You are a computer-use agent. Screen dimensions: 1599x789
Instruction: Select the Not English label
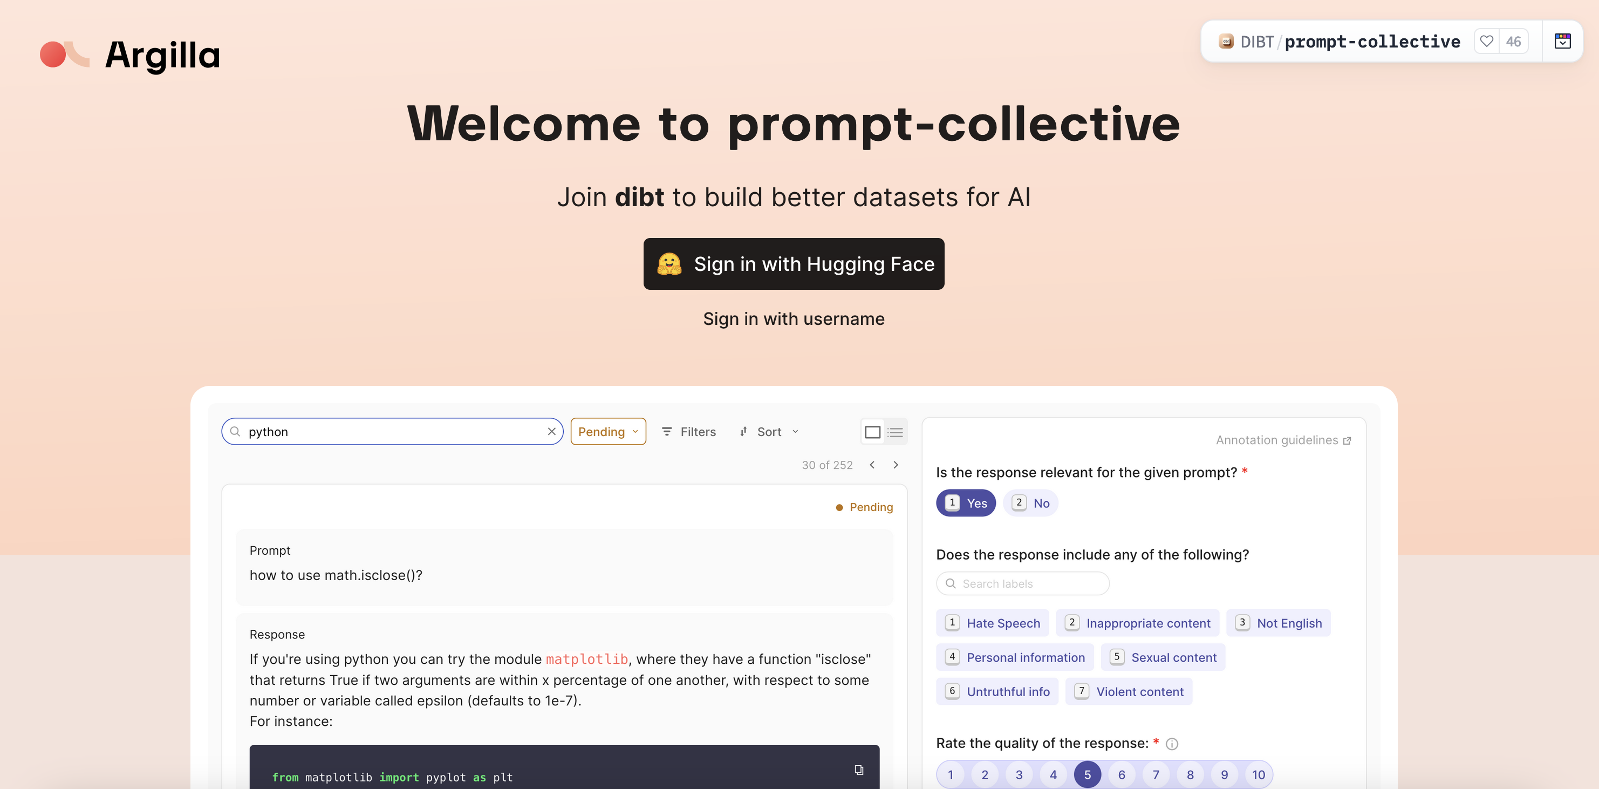point(1278,623)
